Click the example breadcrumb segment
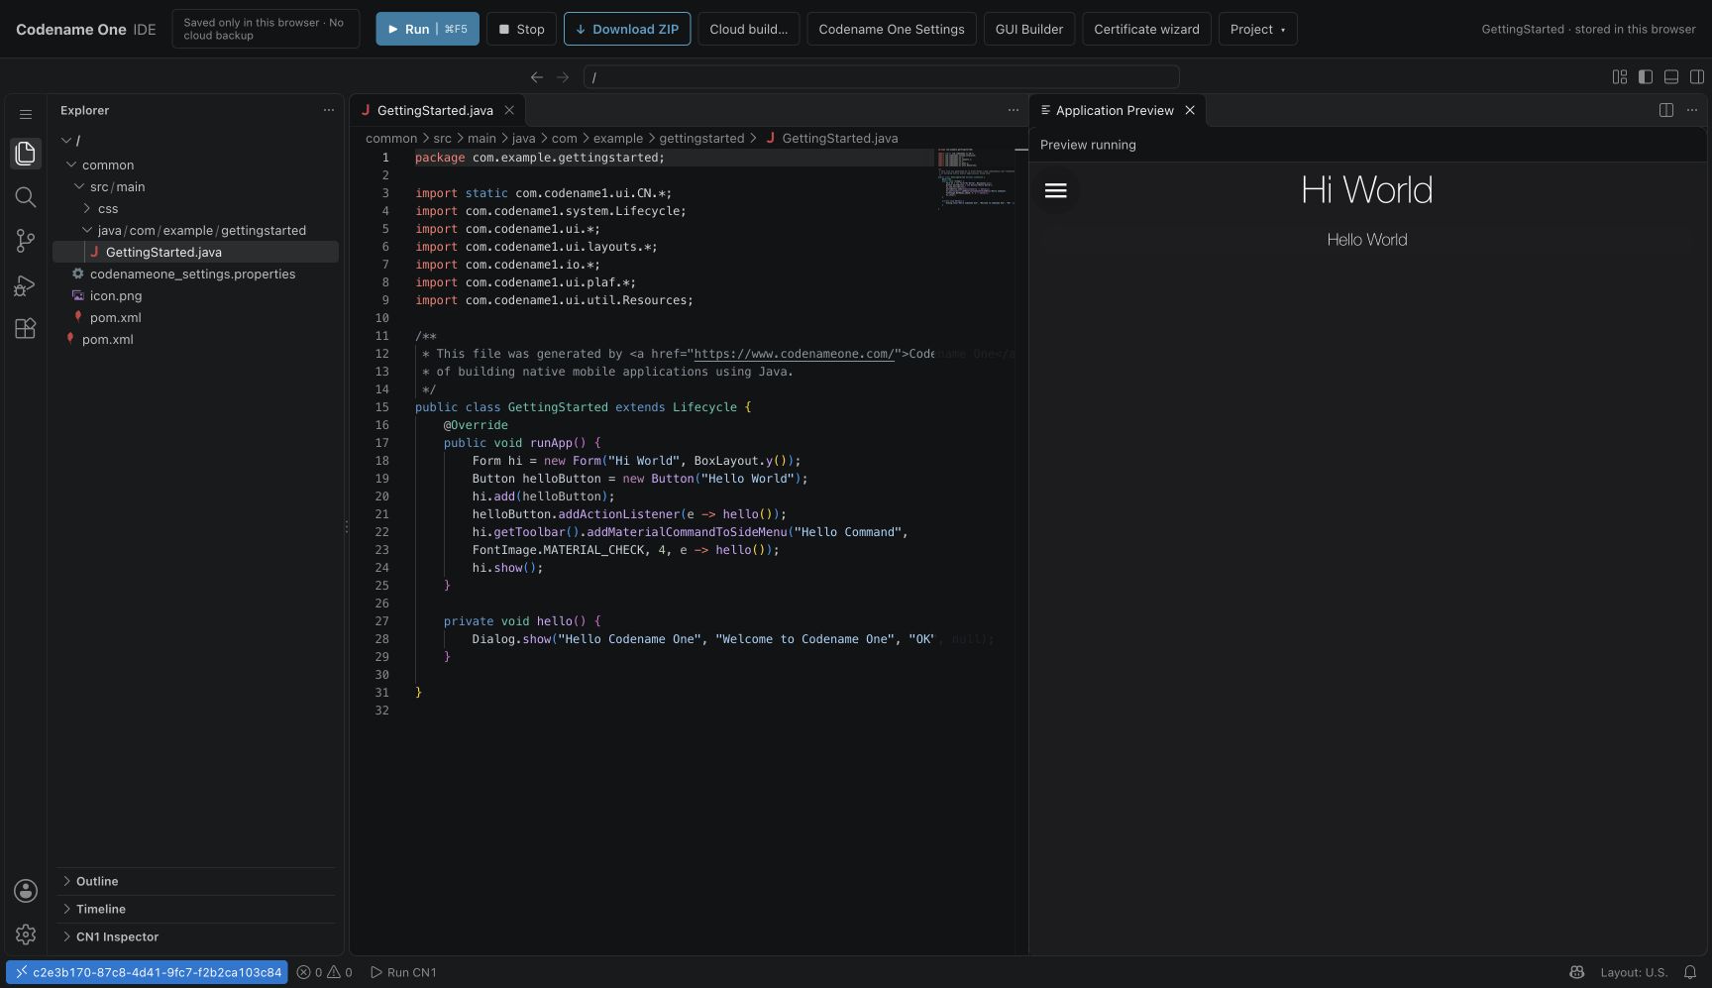Screen dimensions: 1712x988 tap(618, 138)
